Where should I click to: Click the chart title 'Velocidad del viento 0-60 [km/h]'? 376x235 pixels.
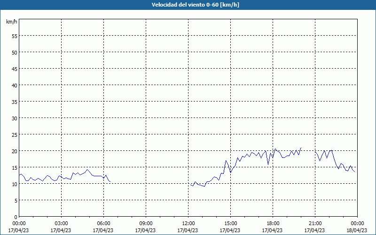point(195,5)
